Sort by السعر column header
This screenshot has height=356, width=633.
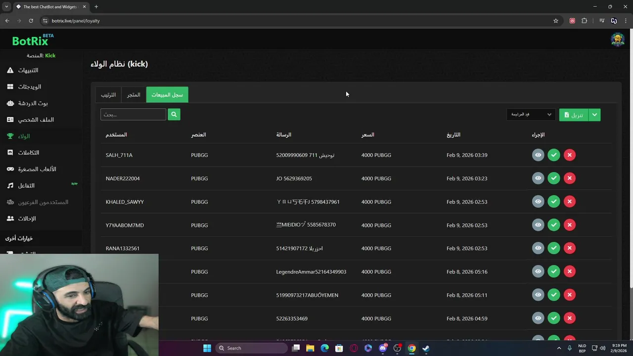tap(368, 134)
